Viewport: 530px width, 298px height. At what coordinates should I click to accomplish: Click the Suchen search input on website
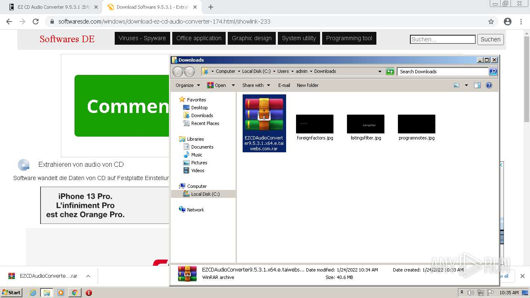[x=443, y=39]
